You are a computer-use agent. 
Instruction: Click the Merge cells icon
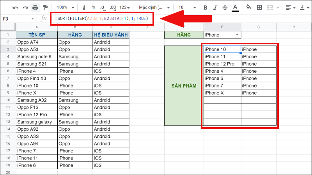click(270, 8)
